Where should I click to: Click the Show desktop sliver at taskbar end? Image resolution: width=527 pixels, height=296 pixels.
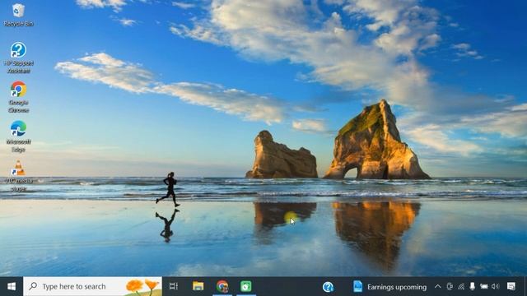coord(525,286)
